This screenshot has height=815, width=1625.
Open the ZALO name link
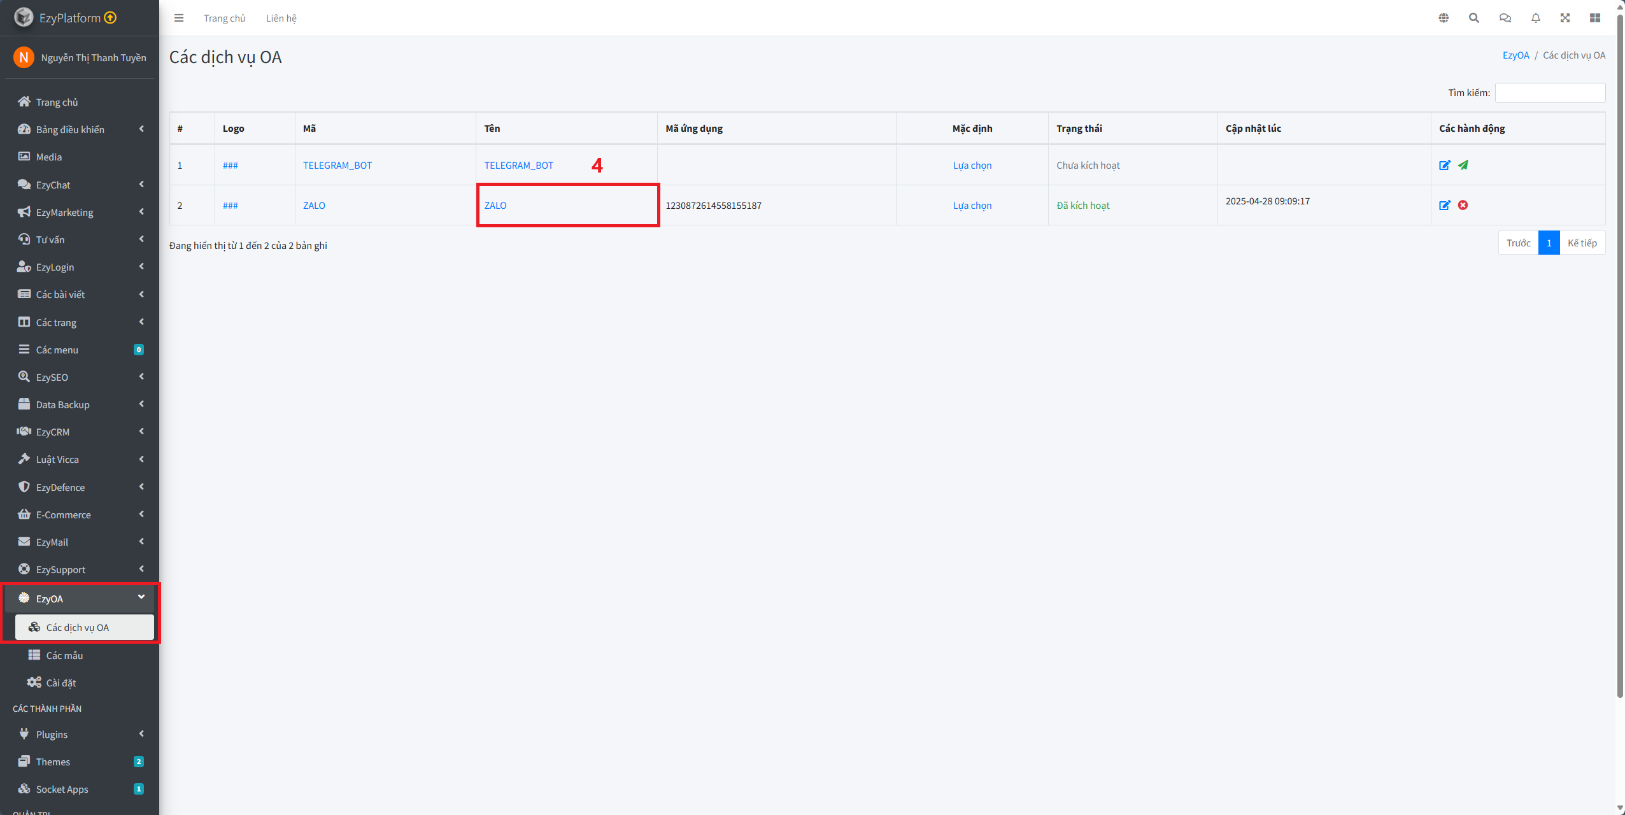(495, 205)
